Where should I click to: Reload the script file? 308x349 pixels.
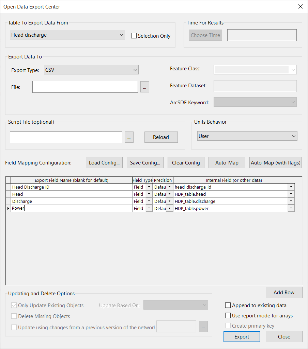click(x=161, y=137)
